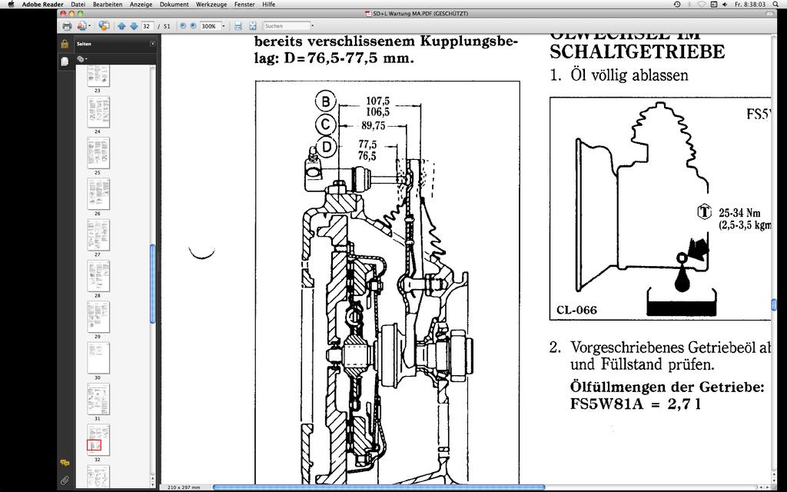
Task: Select page 25 thumbnail
Action: (98, 153)
